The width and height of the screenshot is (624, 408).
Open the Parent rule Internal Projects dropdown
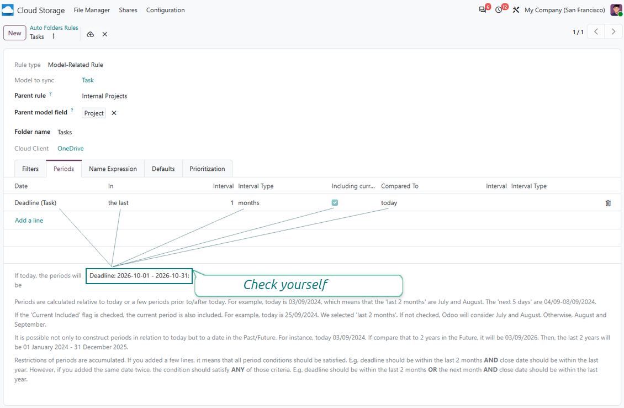coord(104,96)
